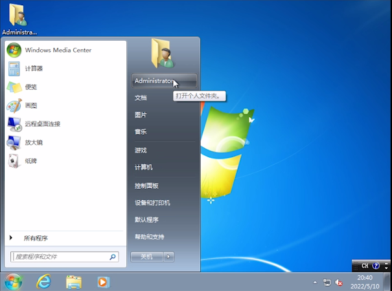Viewport: 392px width, 291px height.
Task: Click the magnifier icon in search box
Action: (113, 257)
